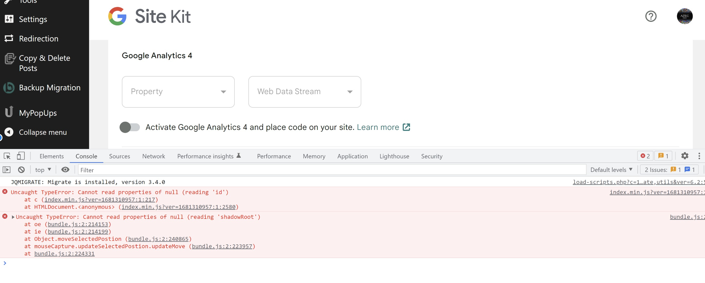The width and height of the screenshot is (705, 283).
Task: Select the Inspect element tool
Action: point(7,156)
